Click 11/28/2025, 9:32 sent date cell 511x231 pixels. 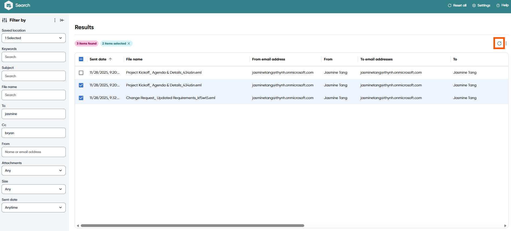(x=105, y=98)
